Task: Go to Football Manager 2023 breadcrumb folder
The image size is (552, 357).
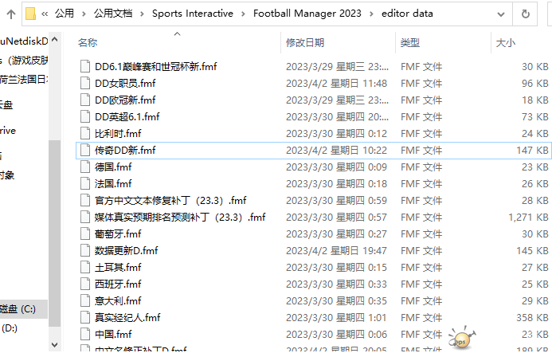Action: pyautogui.click(x=307, y=14)
